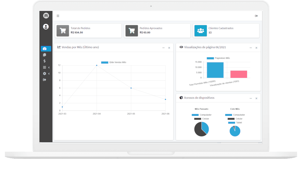
Task: Toggle Celular legend under Mês Passado
Action: (x=201, y=119)
